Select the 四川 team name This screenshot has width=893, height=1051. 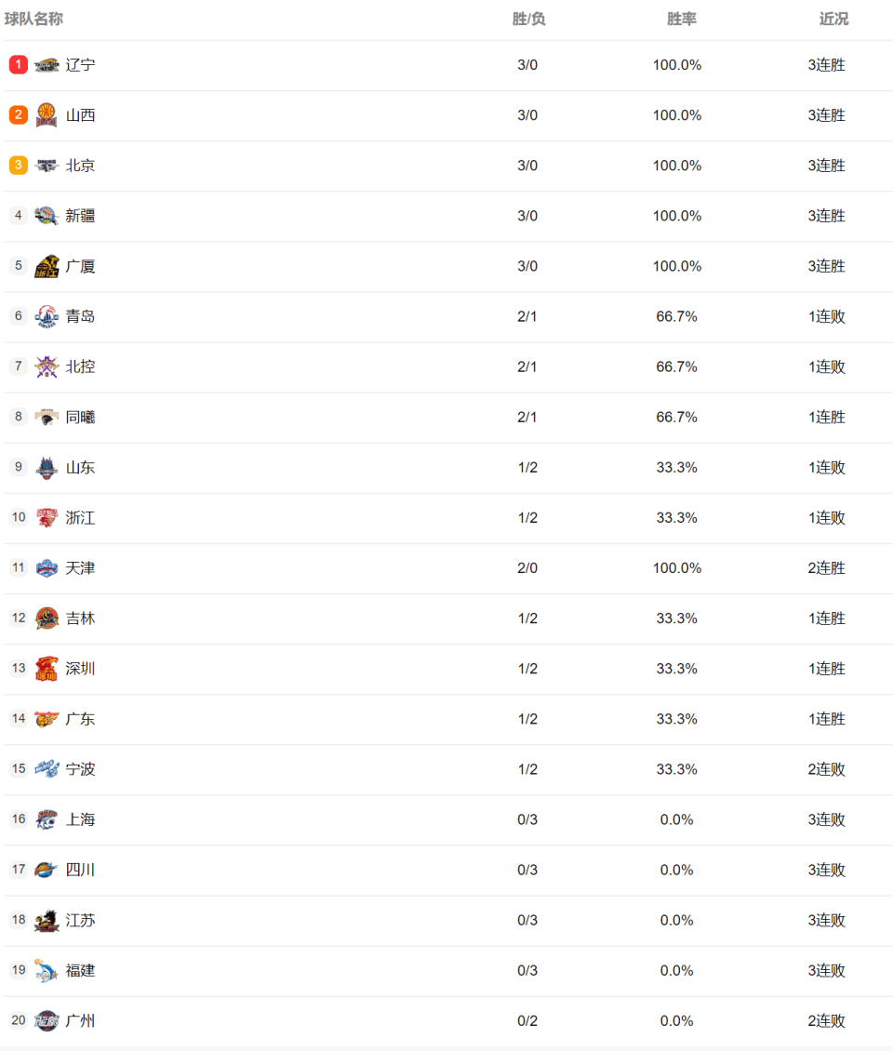click(x=80, y=870)
